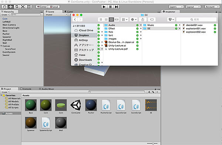222x145 pixels.
Task: Toggle the Local handle rotation button
Action: coord(54,7)
